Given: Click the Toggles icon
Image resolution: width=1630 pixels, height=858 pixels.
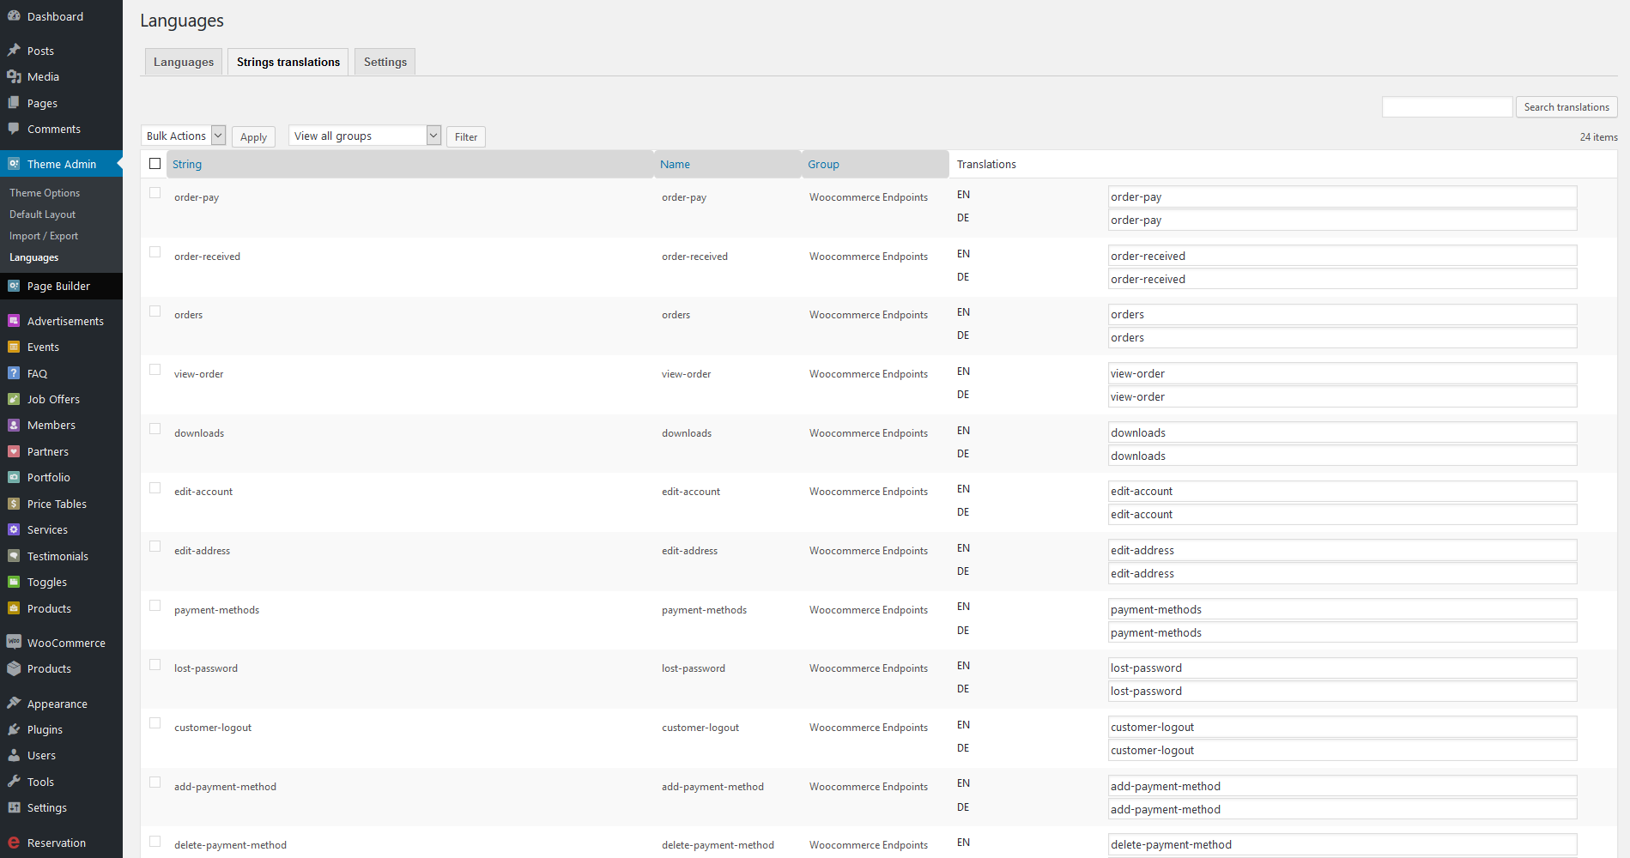Looking at the screenshot, I should (x=14, y=582).
